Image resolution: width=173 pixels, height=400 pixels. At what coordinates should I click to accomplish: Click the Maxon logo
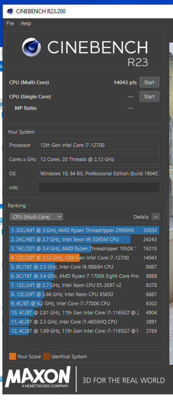point(38,377)
